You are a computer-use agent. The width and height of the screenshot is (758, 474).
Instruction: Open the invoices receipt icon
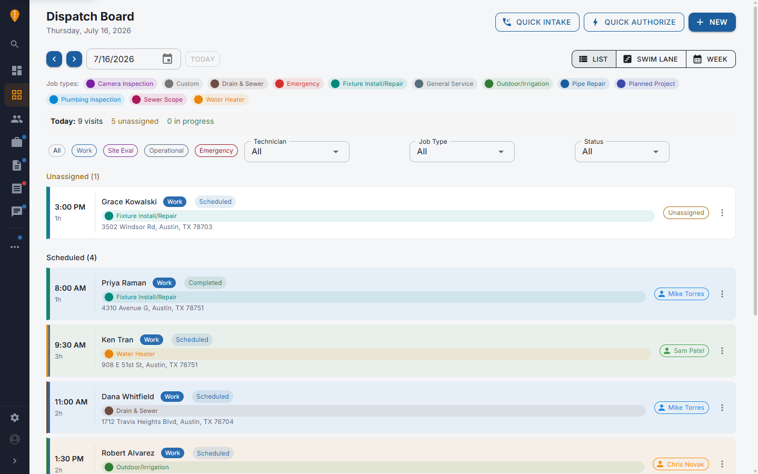(17, 189)
